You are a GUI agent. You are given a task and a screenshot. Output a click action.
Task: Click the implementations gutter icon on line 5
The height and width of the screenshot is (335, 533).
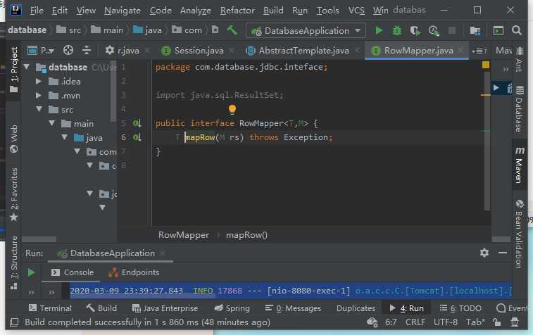[137, 123]
